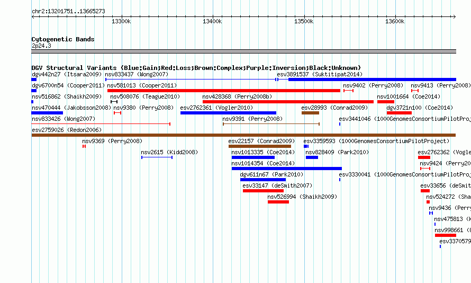Select the esv2759026 (Redon2006) brown complex bar

pos(243,135)
